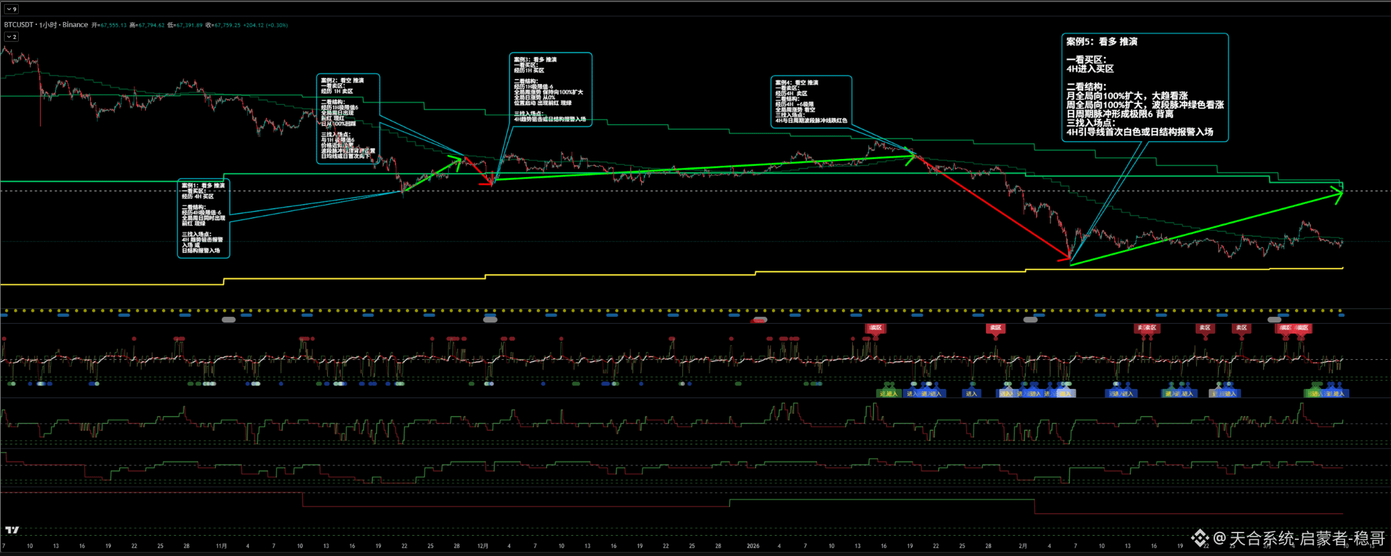The image size is (1391, 556).
Task: Expand the collapsed indicator legend labeled 2
Action: [11, 37]
